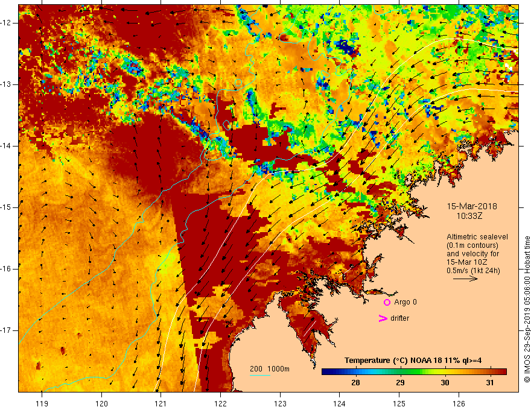Click the longitude axis label 122
This screenshot has height=410, width=531.
point(220,403)
